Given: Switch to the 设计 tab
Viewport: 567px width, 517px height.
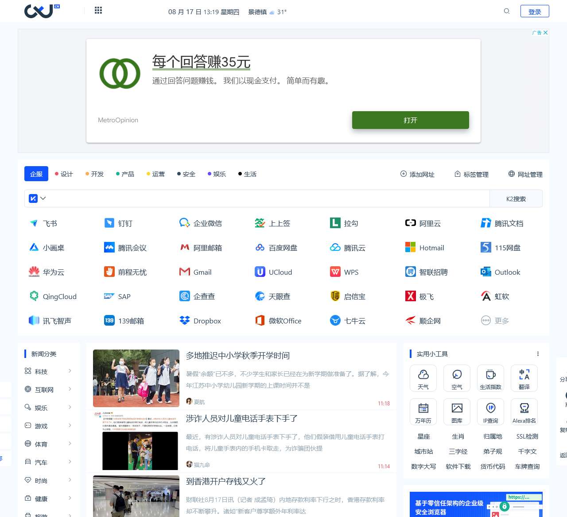Looking at the screenshot, I should point(64,174).
